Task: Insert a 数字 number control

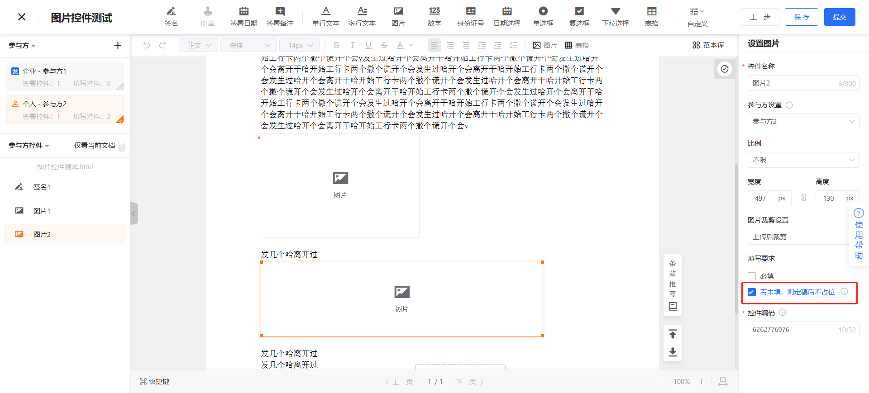Action: 434,17
